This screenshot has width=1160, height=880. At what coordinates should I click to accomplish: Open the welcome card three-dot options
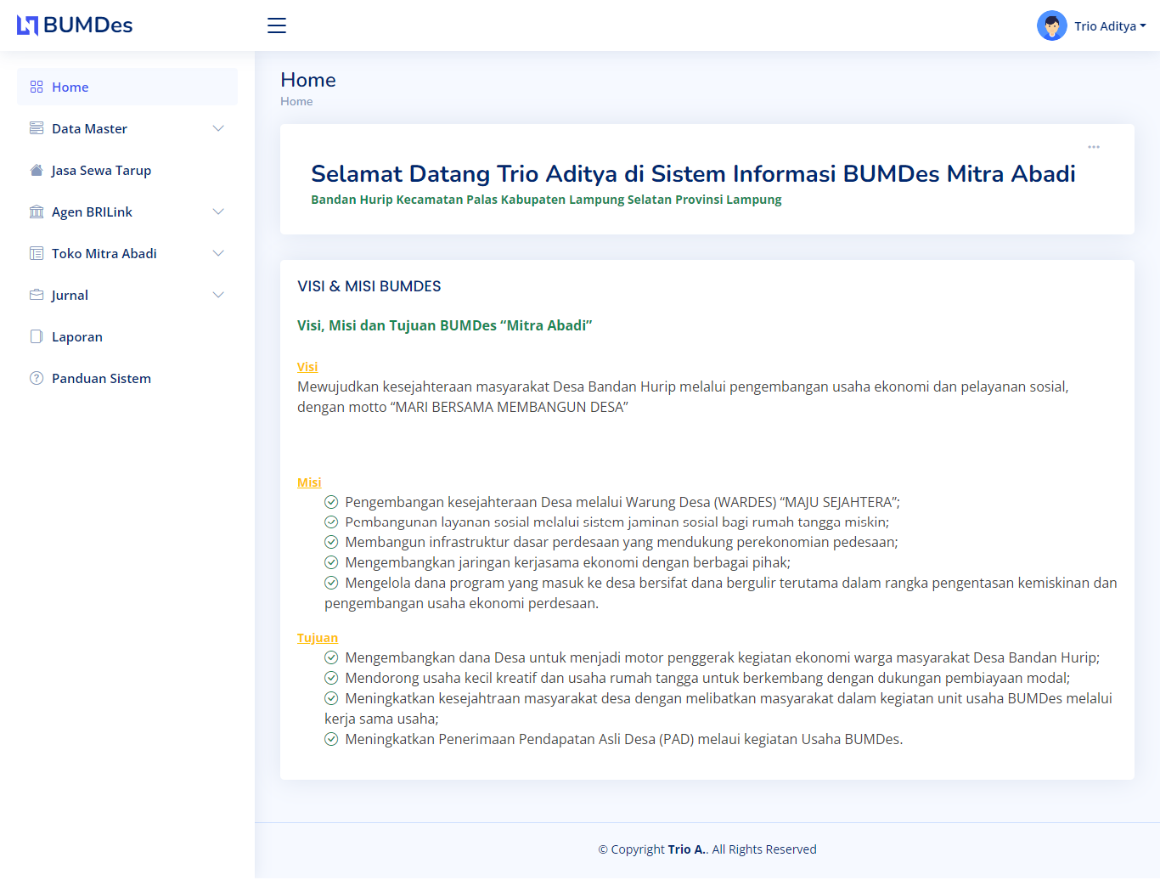click(x=1094, y=147)
